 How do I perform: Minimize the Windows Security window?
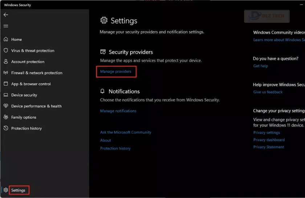301,5
